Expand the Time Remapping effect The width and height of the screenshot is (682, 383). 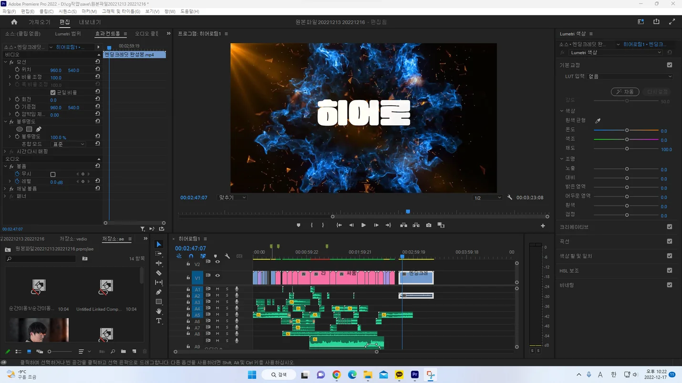(6, 151)
